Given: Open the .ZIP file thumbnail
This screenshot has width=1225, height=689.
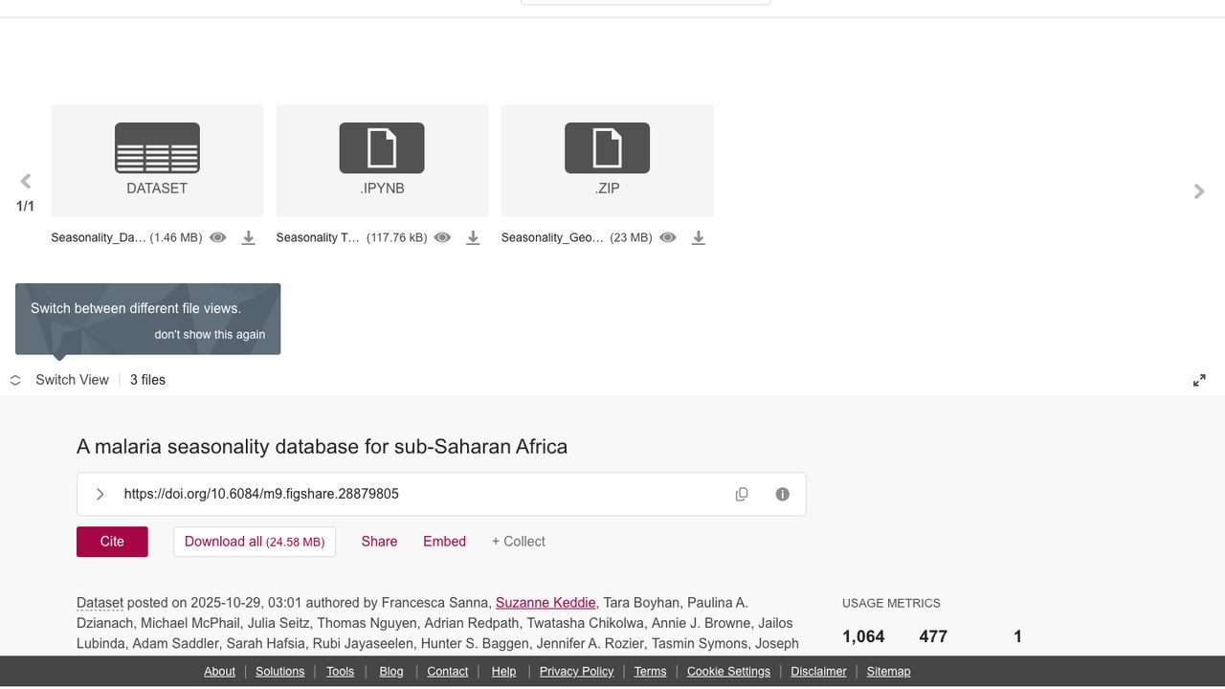Looking at the screenshot, I should (608, 160).
